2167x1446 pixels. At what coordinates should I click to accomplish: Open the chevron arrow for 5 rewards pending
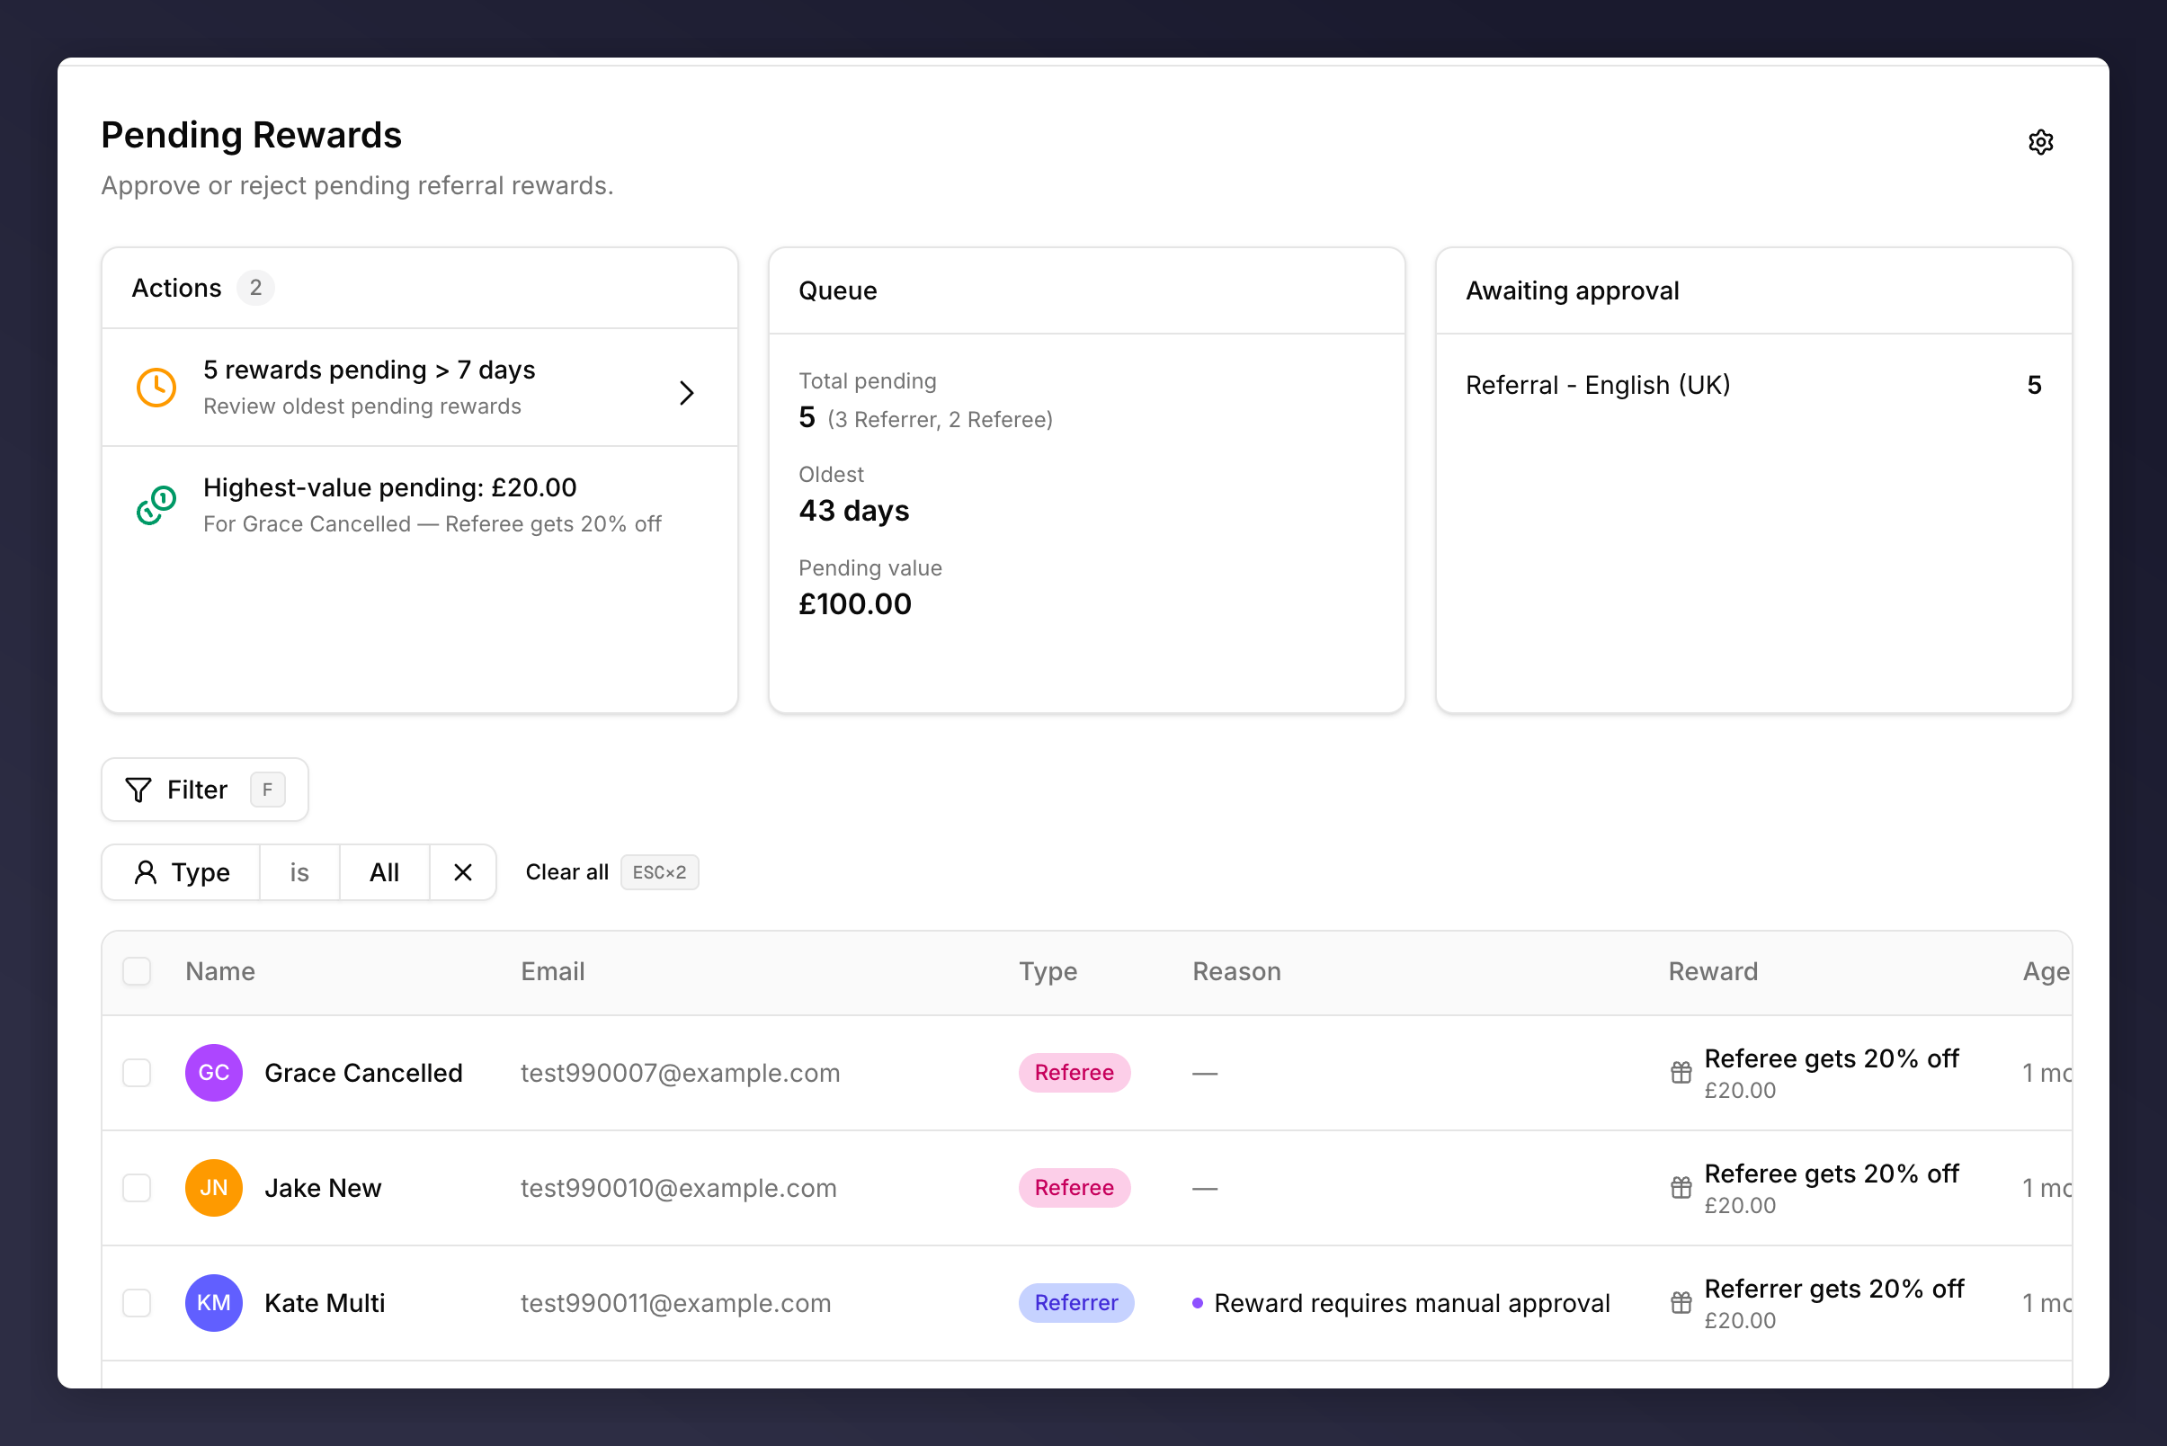click(686, 393)
